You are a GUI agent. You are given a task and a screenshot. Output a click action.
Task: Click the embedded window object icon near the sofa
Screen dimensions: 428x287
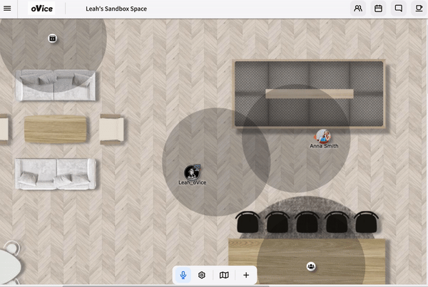click(52, 38)
